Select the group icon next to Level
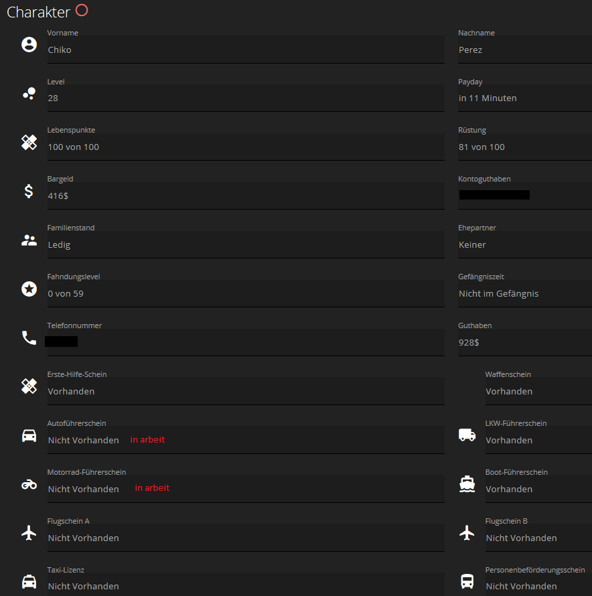This screenshot has width=592, height=596. tap(28, 92)
